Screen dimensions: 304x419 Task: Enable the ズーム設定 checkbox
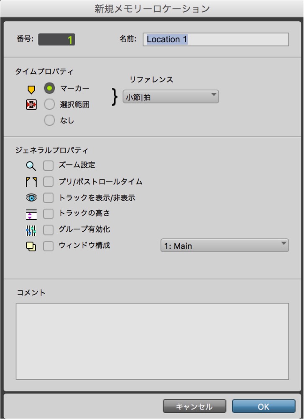pos(48,166)
